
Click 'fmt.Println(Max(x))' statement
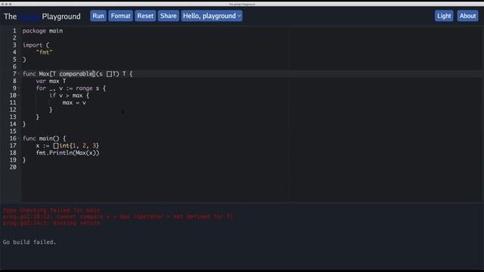tap(67, 153)
